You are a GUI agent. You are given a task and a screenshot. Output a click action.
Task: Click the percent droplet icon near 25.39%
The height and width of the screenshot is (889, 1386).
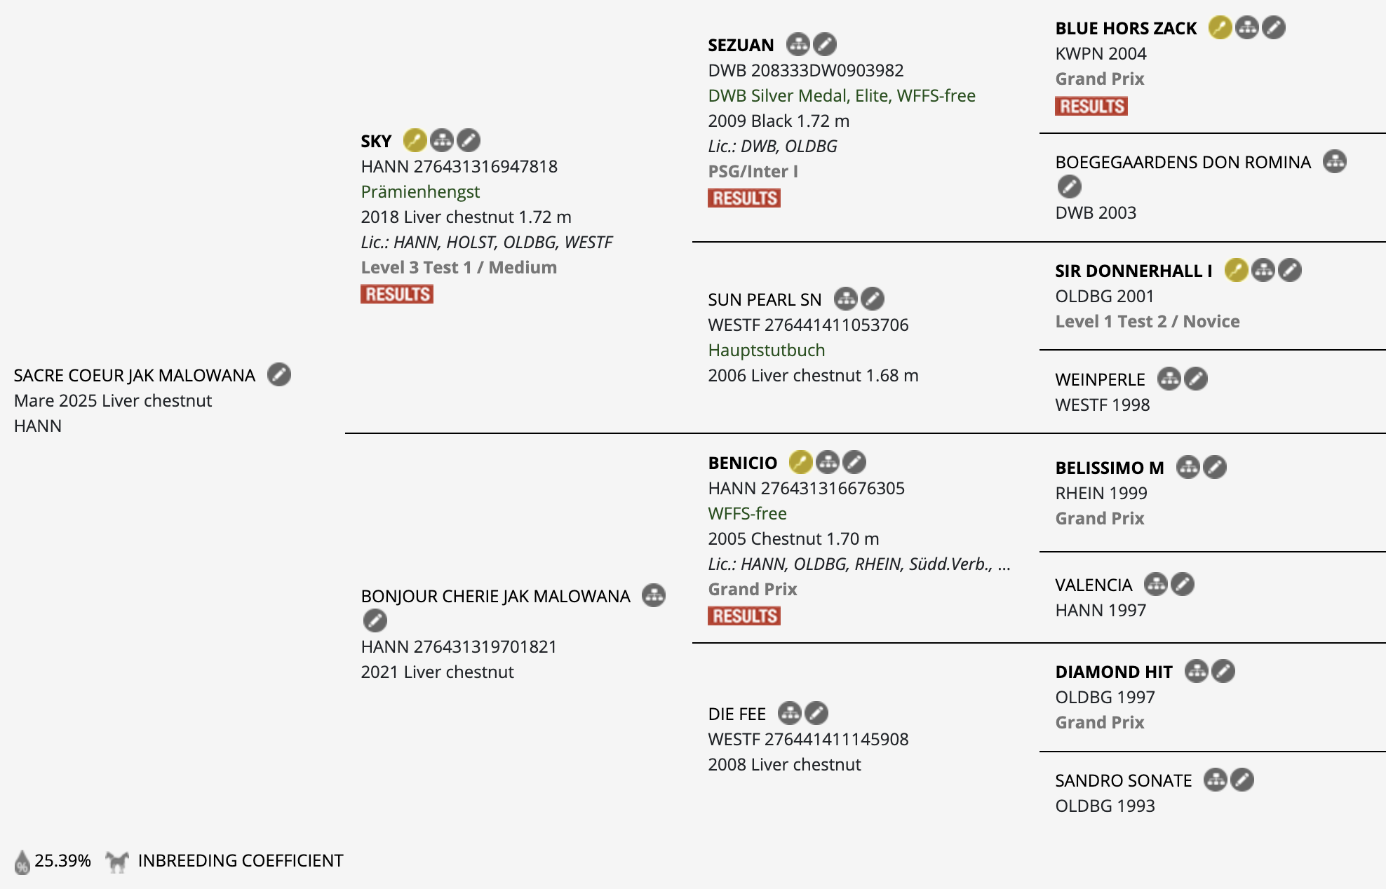point(22,862)
